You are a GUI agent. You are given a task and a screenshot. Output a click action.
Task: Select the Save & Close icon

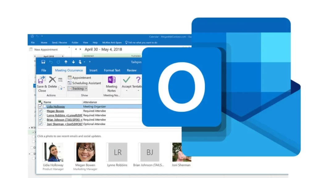tap(42, 80)
